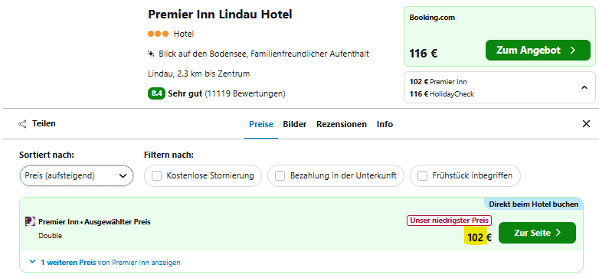The width and height of the screenshot is (599, 278).
Task: Open the Rezensionen tab
Action: tap(342, 124)
